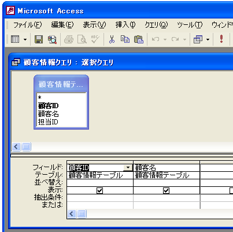
Task: Click the Redo arrow icon
Action: click(175, 39)
